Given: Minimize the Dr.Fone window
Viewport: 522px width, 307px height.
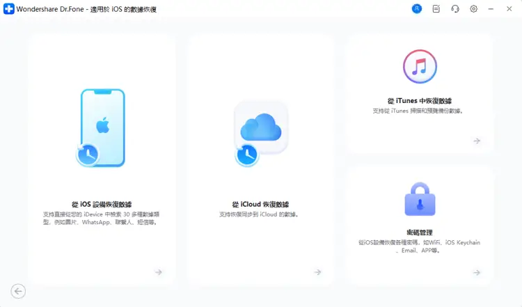Looking at the screenshot, I should pyautogui.click(x=491, y=9).
